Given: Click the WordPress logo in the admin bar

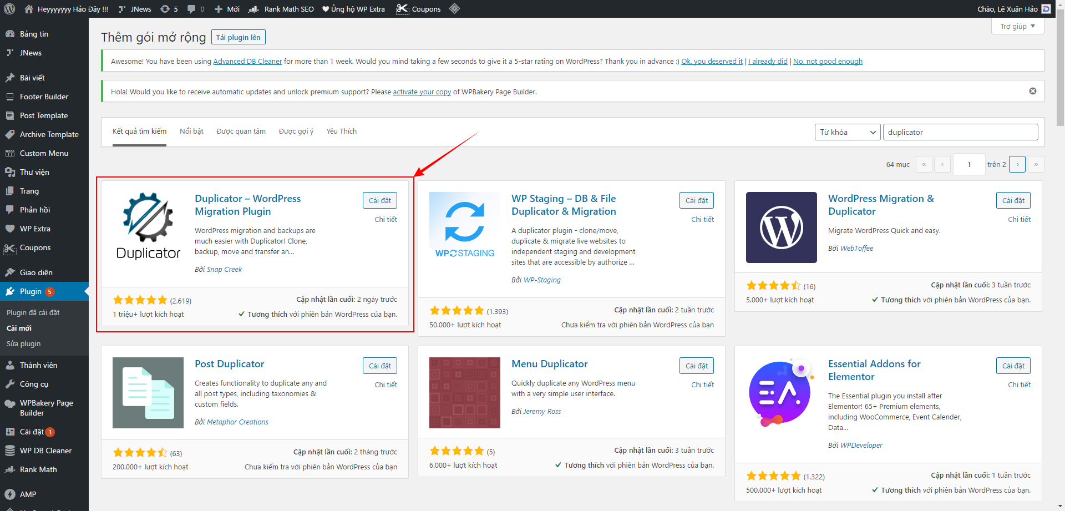Looking at the screenshot, I should [x=9, y=8].
